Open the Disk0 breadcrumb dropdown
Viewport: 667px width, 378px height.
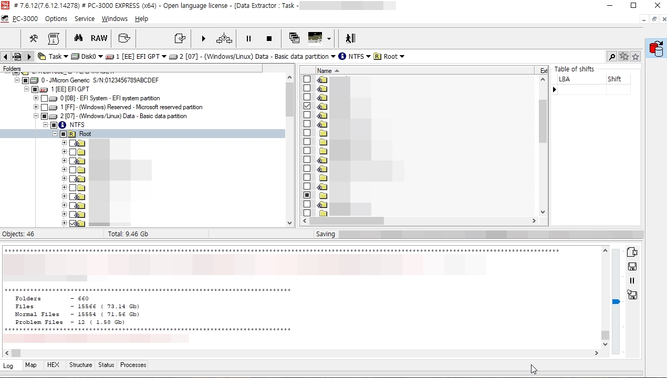click(100, 57)
